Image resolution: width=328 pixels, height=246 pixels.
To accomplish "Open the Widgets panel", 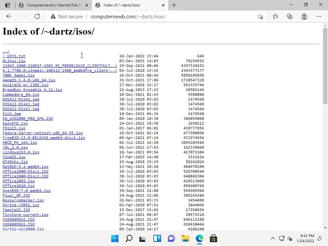I will (x=157, y=238).
